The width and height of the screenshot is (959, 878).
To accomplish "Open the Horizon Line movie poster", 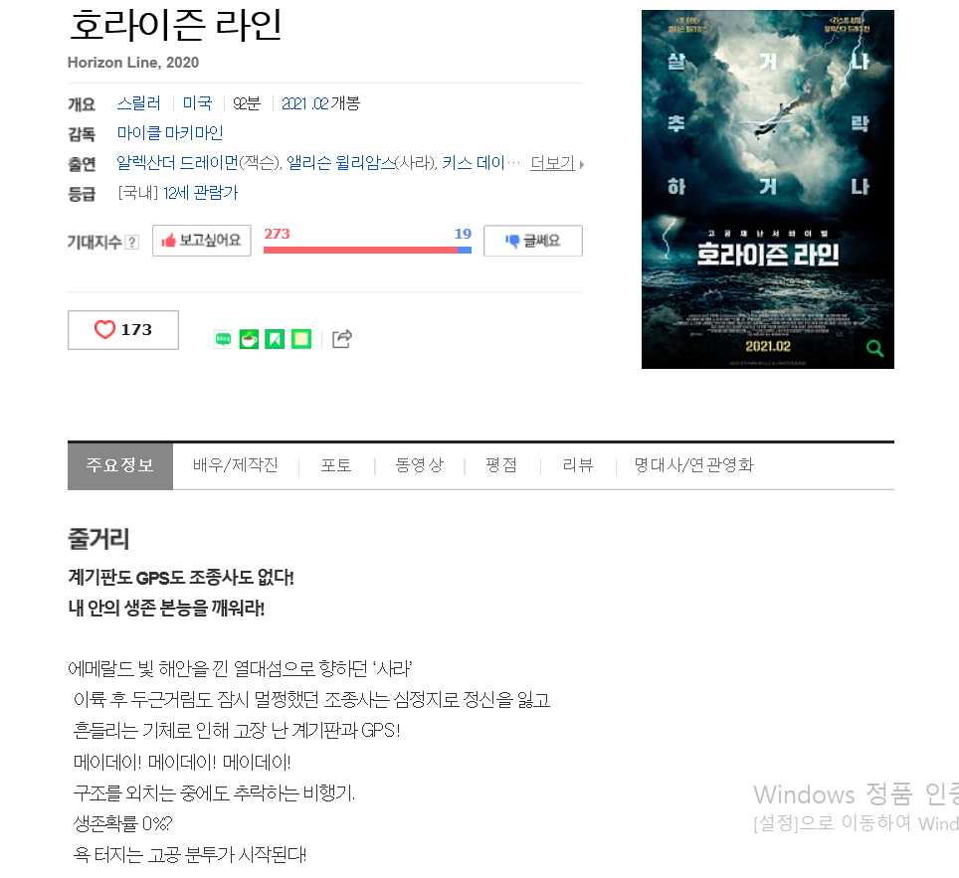I will pos(768,189).
